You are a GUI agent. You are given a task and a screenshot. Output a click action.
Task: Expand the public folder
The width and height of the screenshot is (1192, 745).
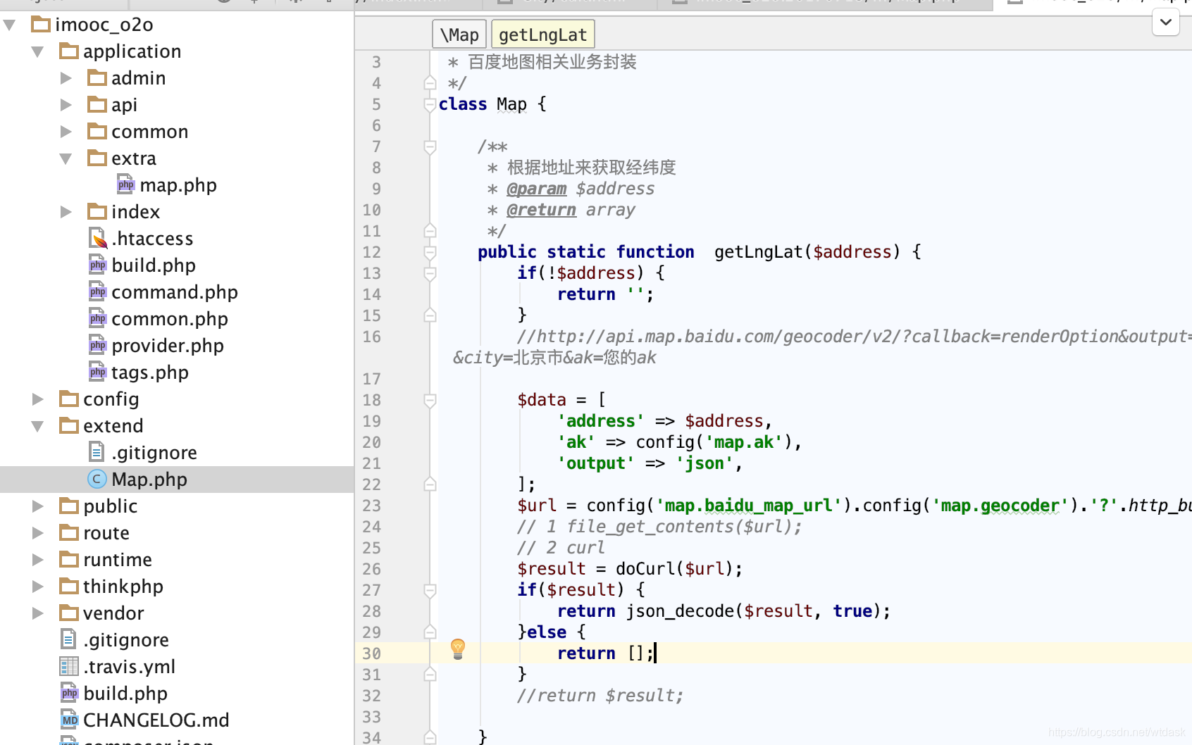click(38, 506)
